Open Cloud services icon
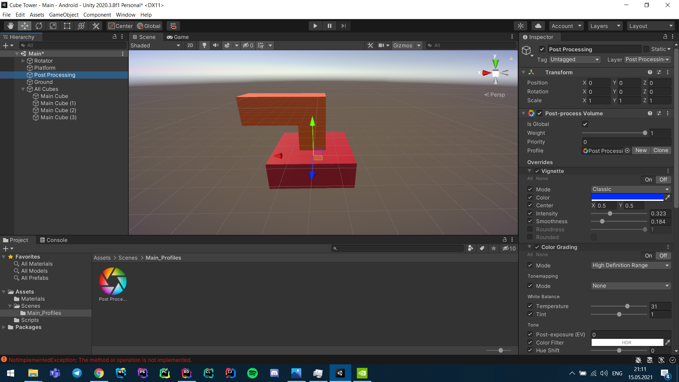Image resolution: width=679 pixels, height=382 pixels. [538, 26]
